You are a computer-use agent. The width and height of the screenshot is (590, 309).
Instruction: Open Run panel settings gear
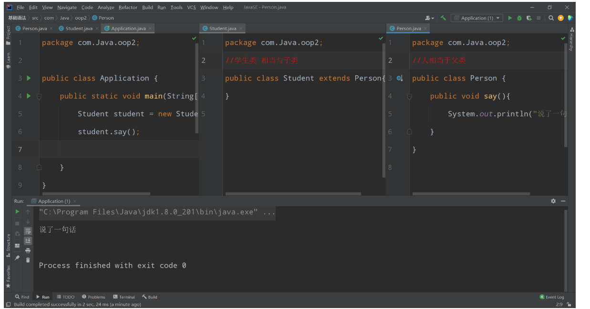click(x=553, y=201)
